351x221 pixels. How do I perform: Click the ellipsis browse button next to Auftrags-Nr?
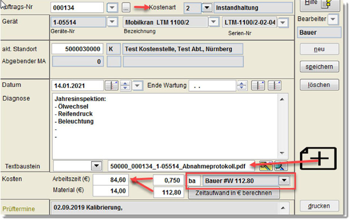click(126, 7)
